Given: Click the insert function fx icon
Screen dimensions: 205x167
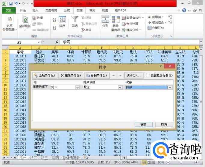Looking at the screenshot, I should coord(57,42).
